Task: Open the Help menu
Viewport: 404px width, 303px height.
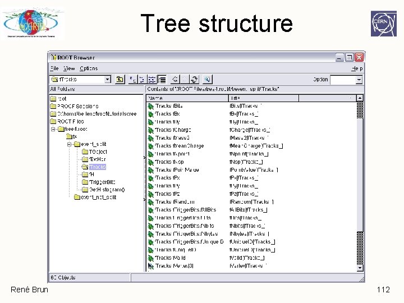Action: tap(357, 68)
